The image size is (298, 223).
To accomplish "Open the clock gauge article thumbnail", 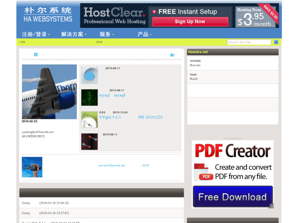I will pos(89,119).
